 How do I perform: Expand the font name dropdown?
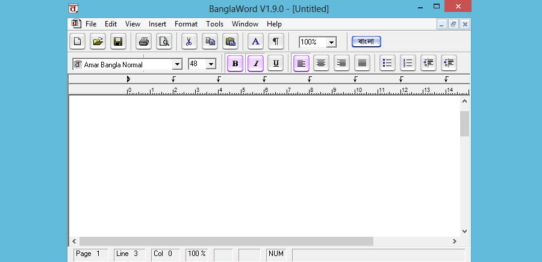tap(177, 64)
